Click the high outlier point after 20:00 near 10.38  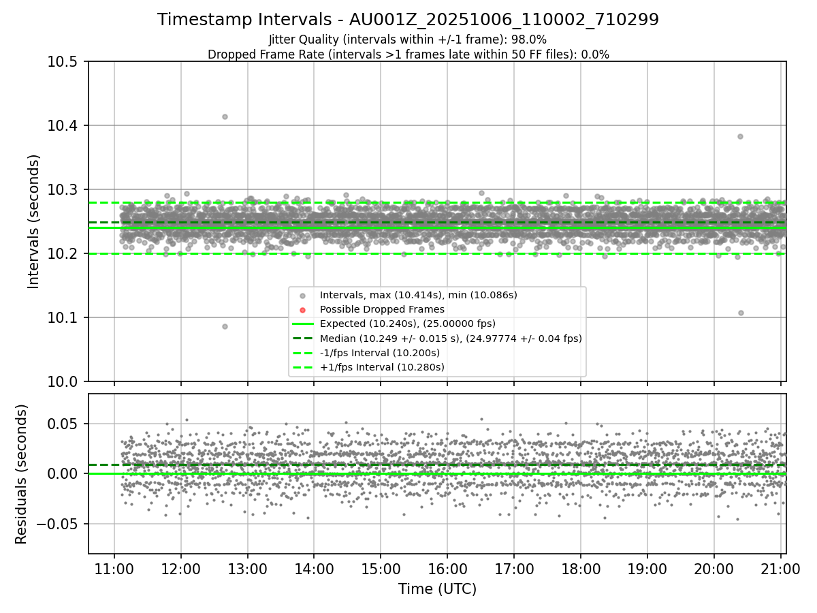pos(740,136)
